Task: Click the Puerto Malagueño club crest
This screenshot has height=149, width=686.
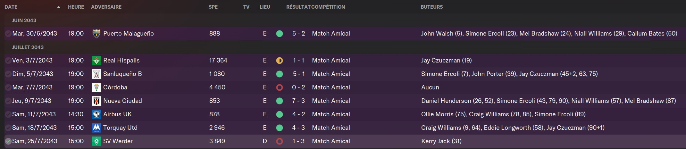Action: [96, 33]
